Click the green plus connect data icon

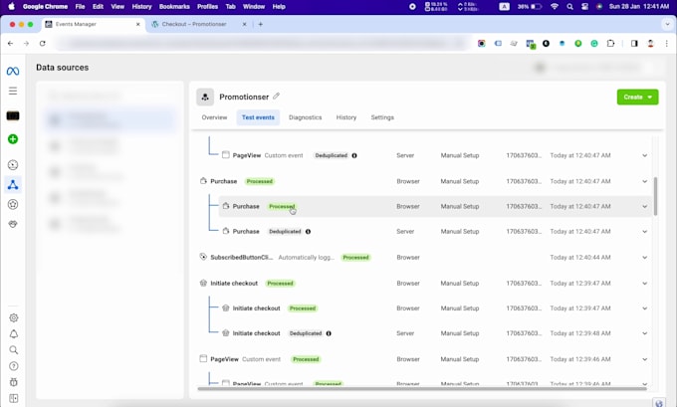tap(13, 139)
